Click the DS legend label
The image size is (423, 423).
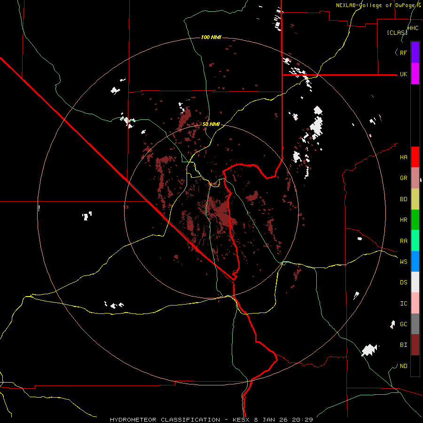(x=404, y=282)
